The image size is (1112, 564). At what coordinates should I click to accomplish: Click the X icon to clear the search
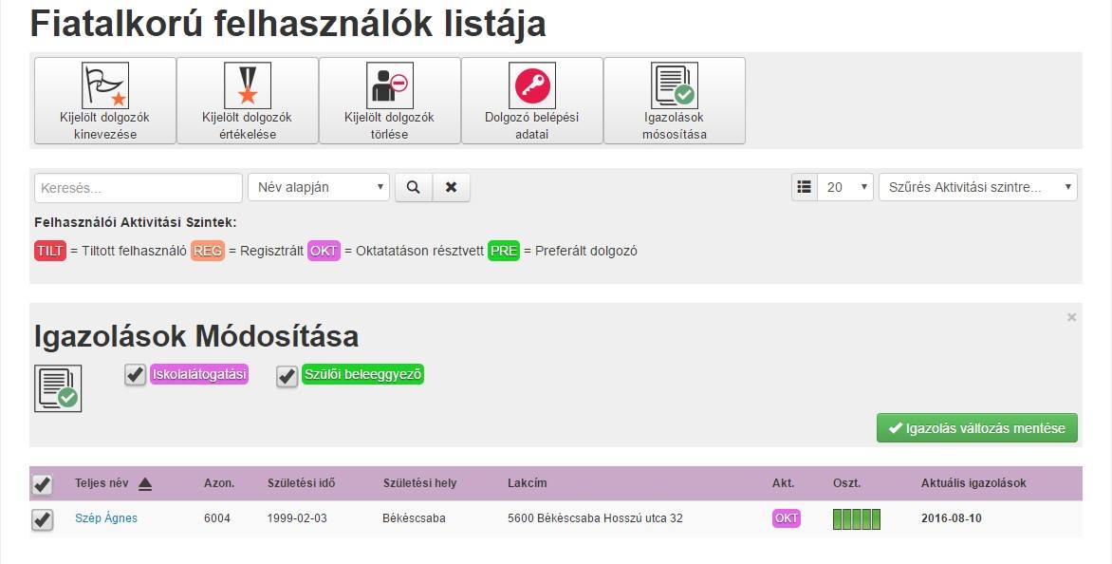453,187
